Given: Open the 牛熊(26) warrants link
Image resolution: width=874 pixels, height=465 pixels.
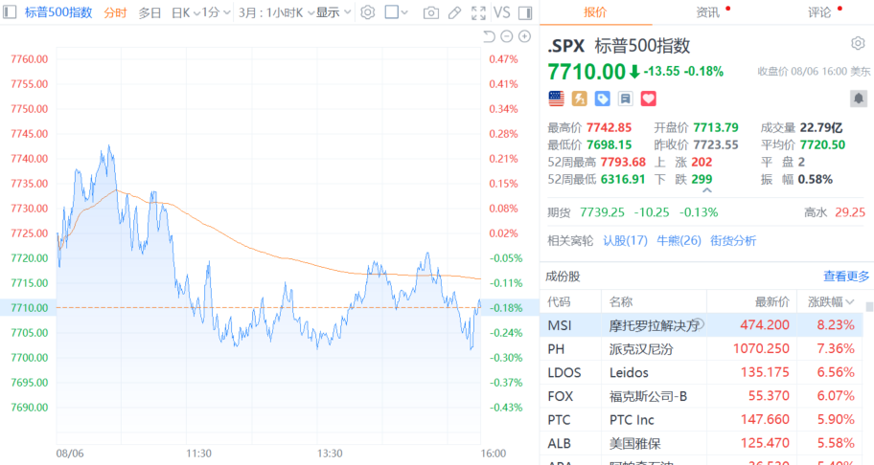Looking at the screenshot, I should click(678, 240).
